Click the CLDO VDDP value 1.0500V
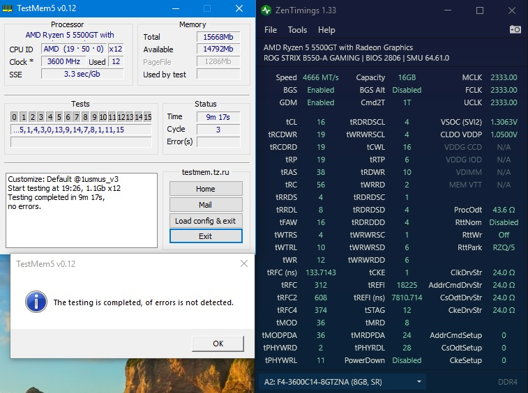The width and height of the screenshot is (528, 393). [504, 134]
